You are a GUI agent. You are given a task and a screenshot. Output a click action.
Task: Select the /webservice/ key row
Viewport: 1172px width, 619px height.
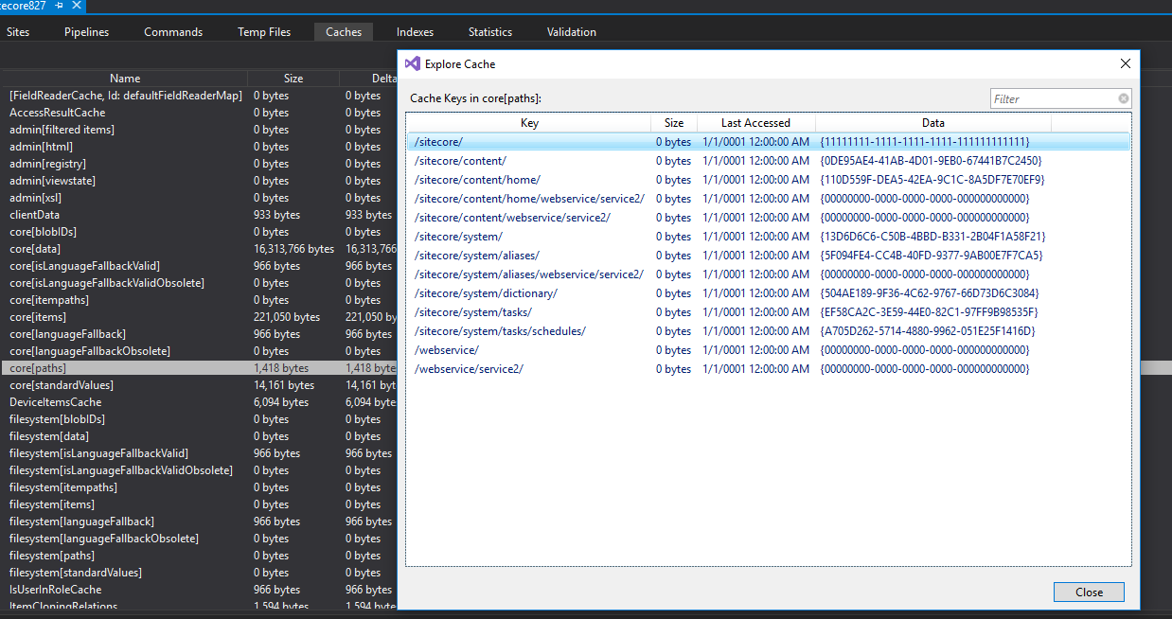tap(769, 350)
